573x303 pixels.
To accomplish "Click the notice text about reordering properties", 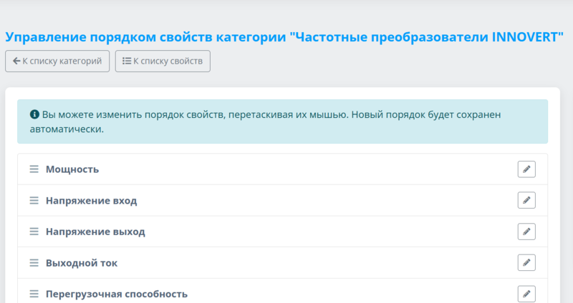I will [x=265, y=121].
